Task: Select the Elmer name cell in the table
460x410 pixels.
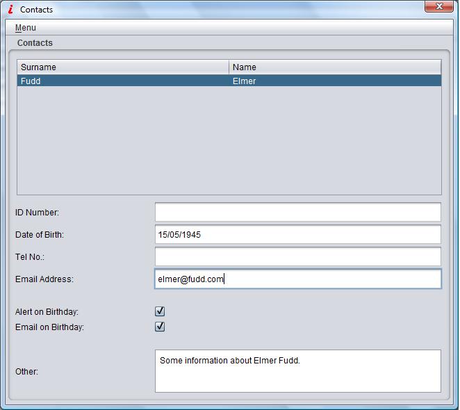Action: point(335,81)
